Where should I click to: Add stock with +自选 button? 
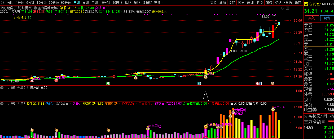click(288, 3)
